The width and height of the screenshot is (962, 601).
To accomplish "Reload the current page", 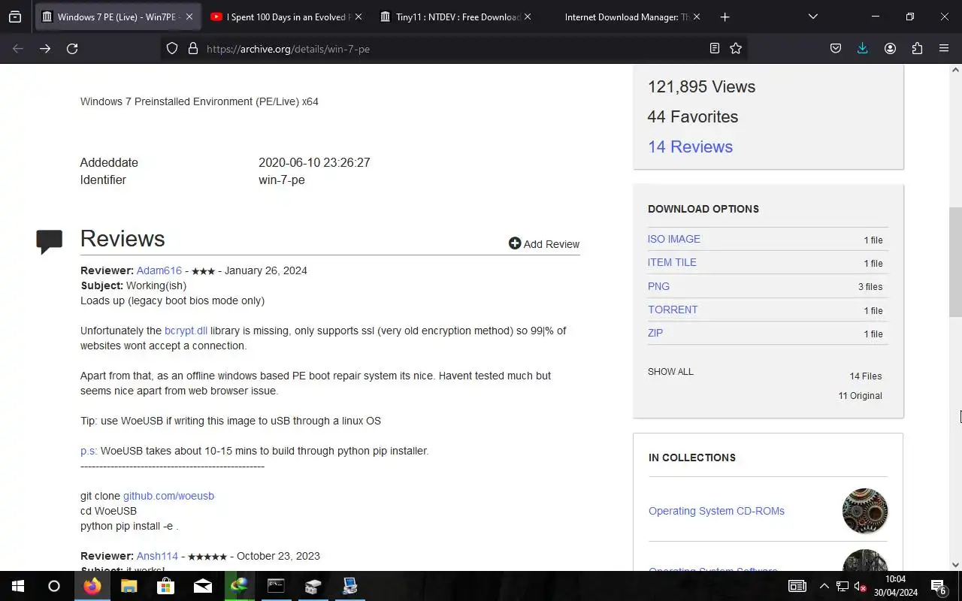I will point(72,48).
